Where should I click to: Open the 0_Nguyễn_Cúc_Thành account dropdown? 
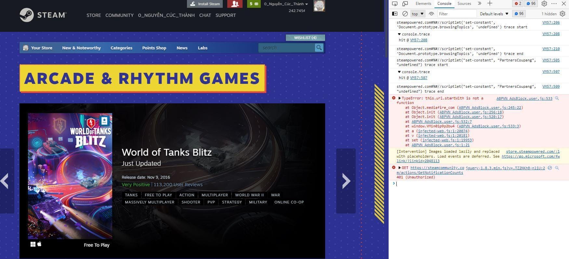(x=286, y=4)
